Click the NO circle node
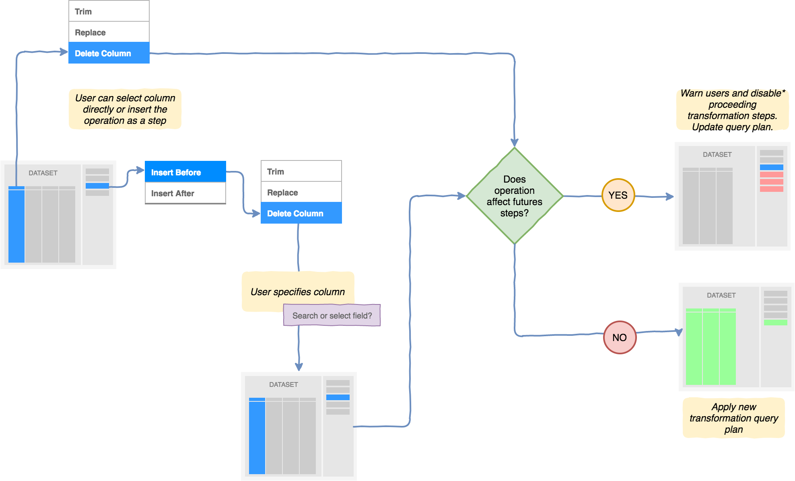This screenshot has height=481, width=795. 620,337
